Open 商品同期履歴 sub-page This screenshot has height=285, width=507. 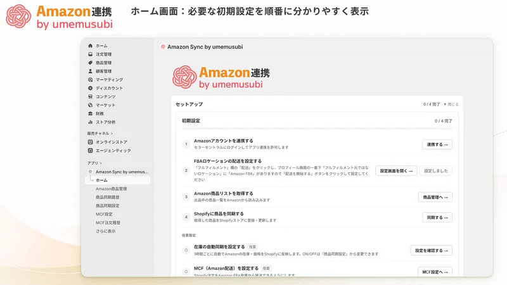pos(107,197)
